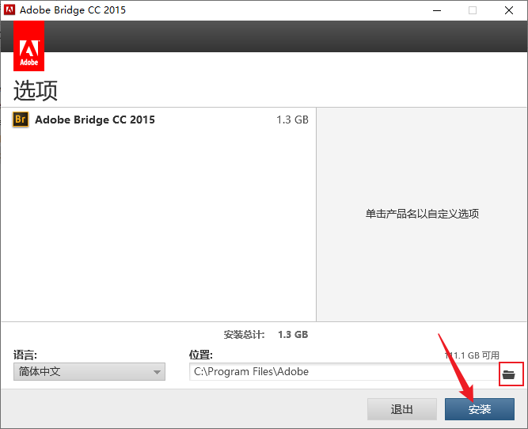
Task: Click the 语言: label
Action: tap(25, 355)
